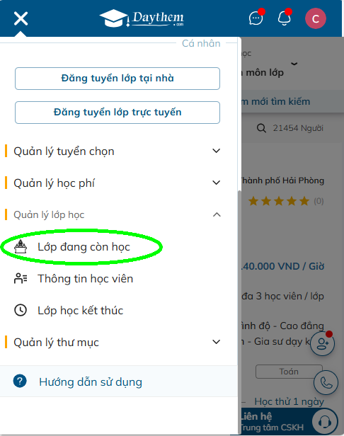Image resolution: width=344 pixels, height=436 pixels.
Task: Open the user avatar C profile
Action: click(x=316, y=18)
